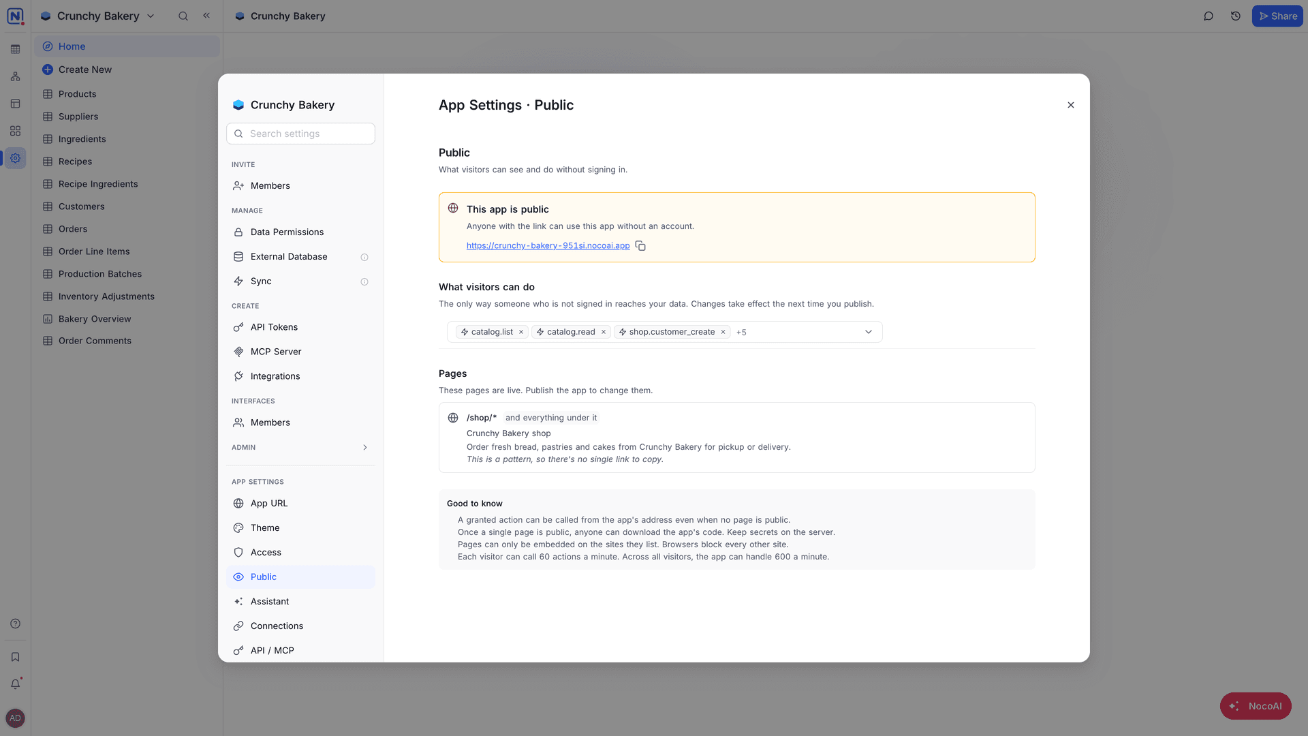Open Data Permissions settings

pos(300,232)
